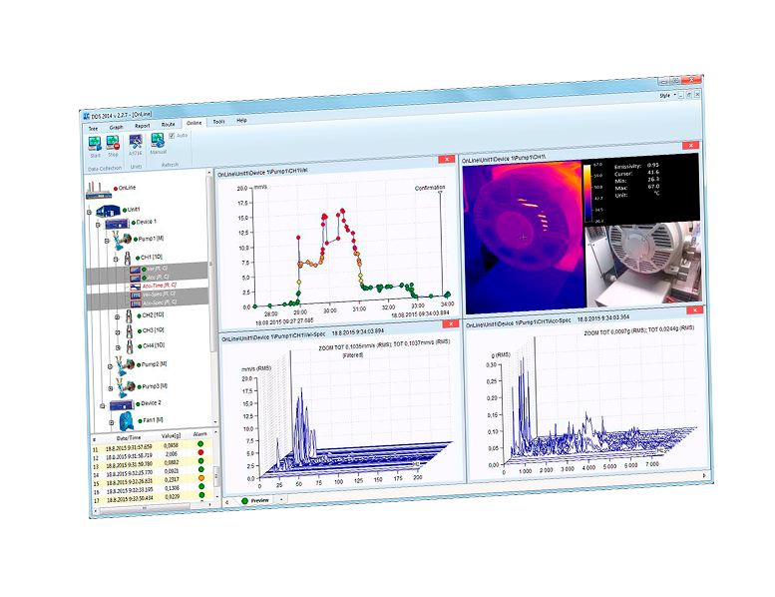Select the CH2 sensor icon
775x597 pixels.
[x=129, y=316]
